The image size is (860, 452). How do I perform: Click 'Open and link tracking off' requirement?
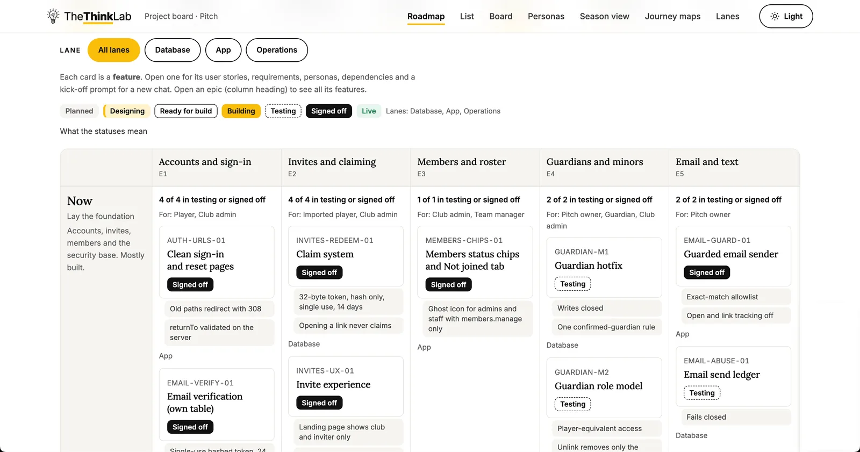tap(736, 315)
